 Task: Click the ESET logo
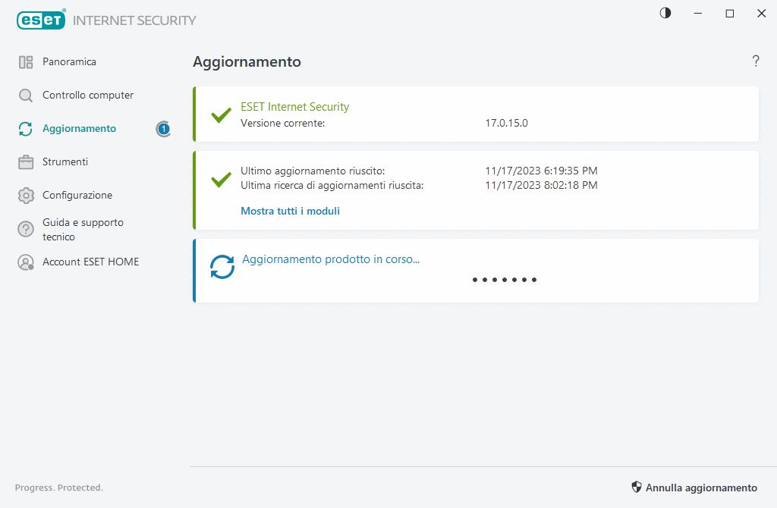[x=41, y=20]
